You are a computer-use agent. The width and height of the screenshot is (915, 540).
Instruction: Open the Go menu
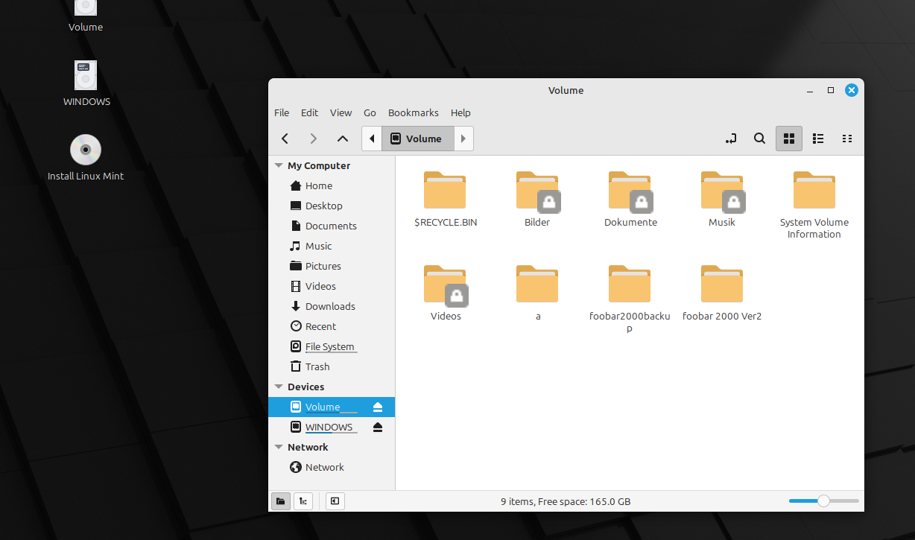click(x=370, y=112)
